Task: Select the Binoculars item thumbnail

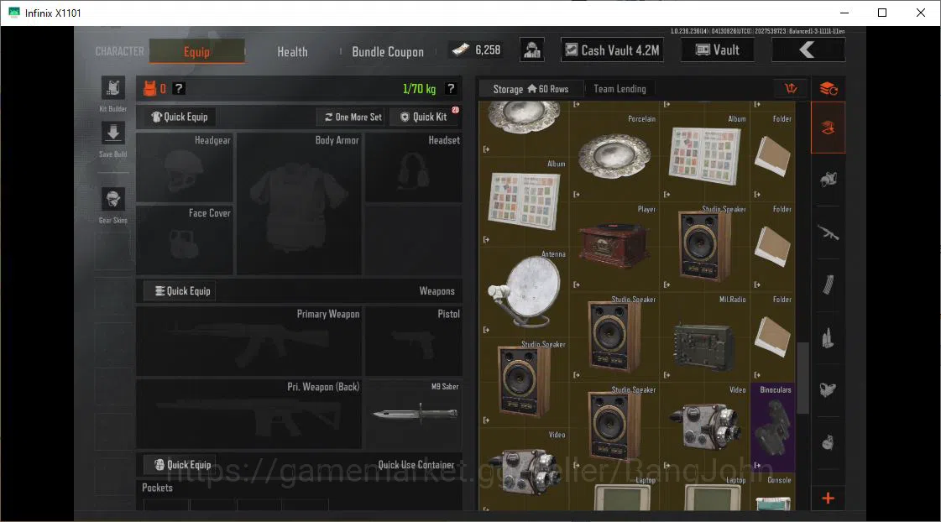Action: click(773, 426)
